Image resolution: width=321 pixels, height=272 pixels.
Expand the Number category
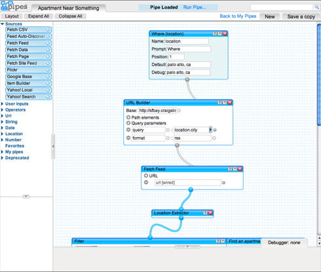[x=2, y=140]
